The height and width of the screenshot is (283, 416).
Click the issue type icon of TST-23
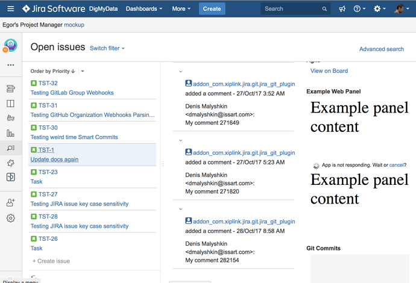pyautogui.click(x=33, y=172)
